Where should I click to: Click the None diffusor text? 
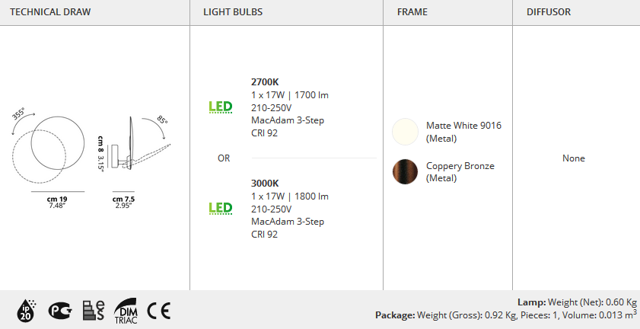coord(574,158)
